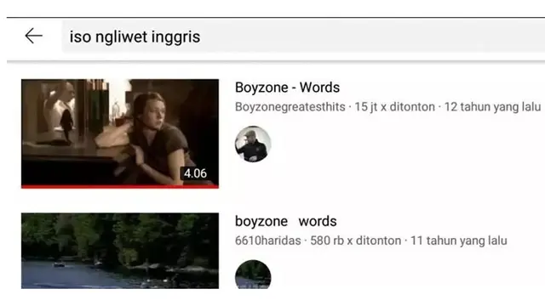The height and width of the screenshot is (306, 545).
Task: Open the Boyzonegreatesthits channel avatar
Action: pyautogui.click(x=253, y=144)
